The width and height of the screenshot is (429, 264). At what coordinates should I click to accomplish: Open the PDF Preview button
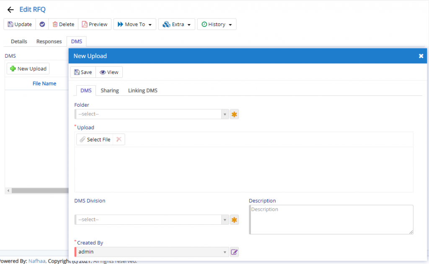tap(95, 24)
